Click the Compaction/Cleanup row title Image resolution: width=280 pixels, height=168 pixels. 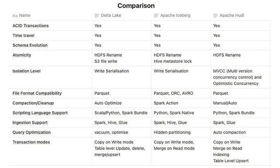33,103
